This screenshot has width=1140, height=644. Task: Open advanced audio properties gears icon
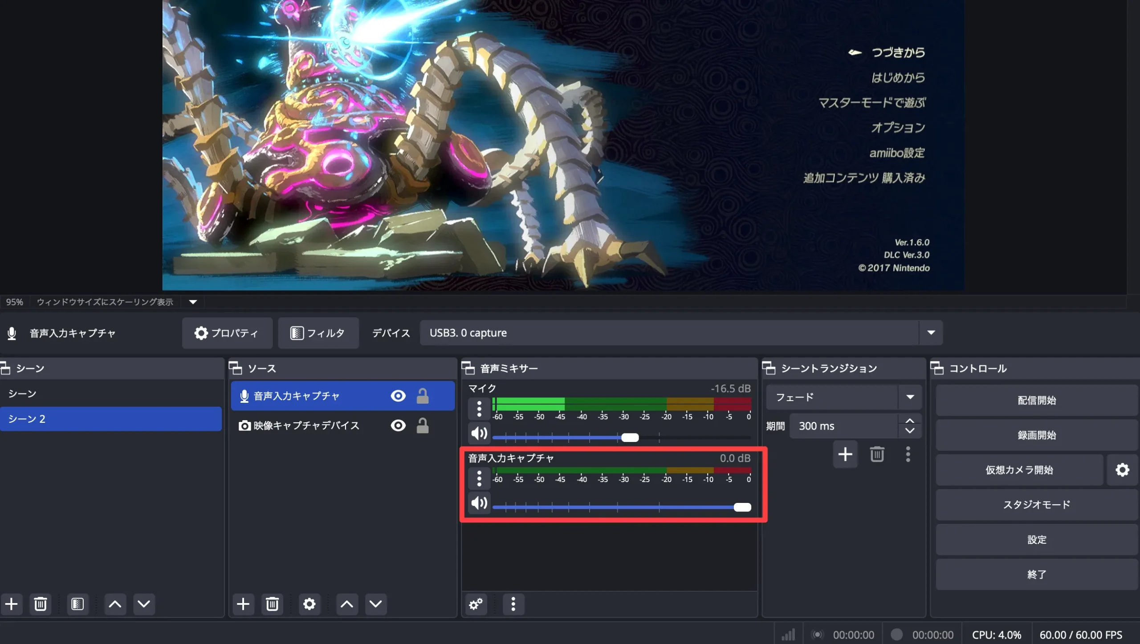click(476, 604)
